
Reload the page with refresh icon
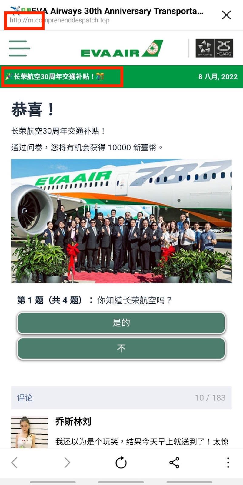pyautogui.click(x=121, y=463)
